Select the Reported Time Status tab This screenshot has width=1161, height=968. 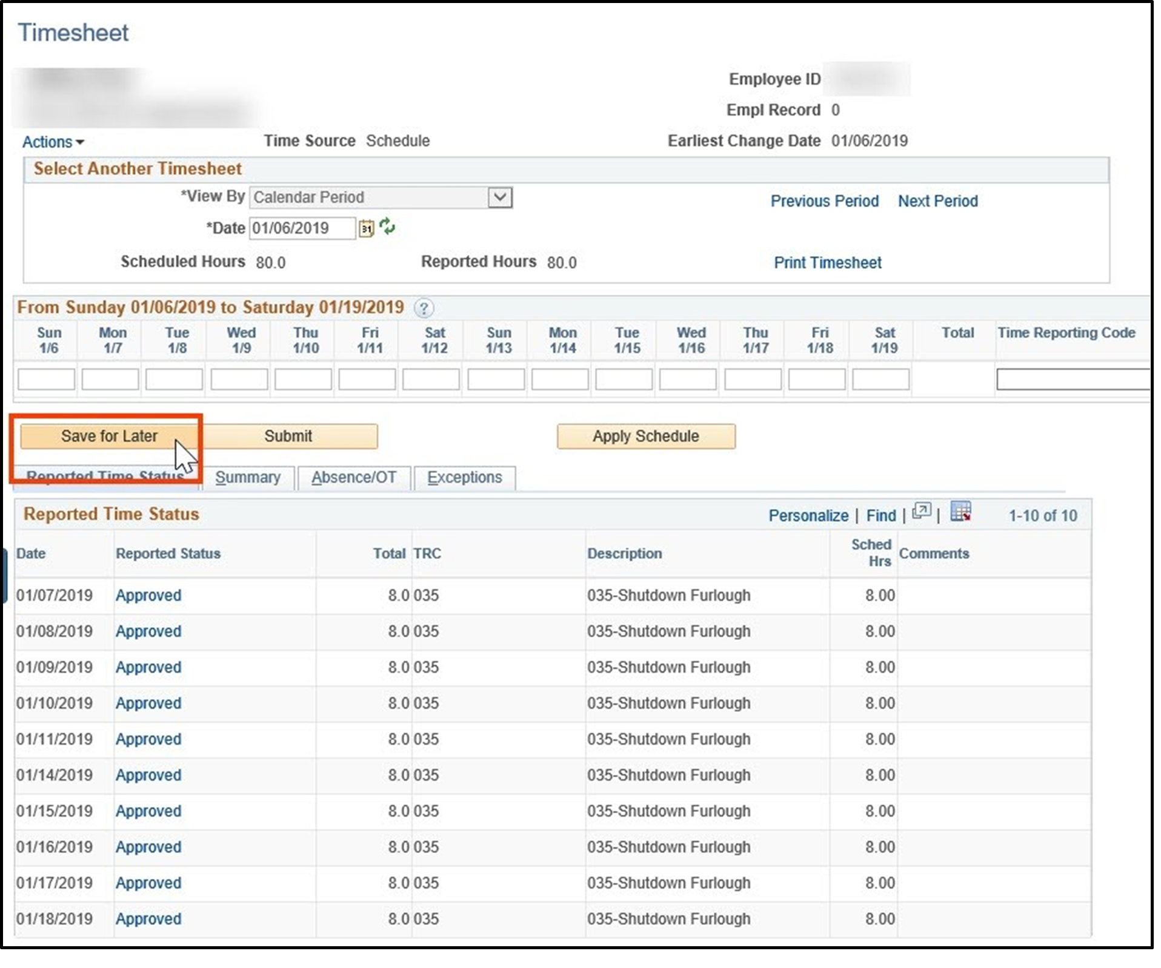tap(107, 476)
